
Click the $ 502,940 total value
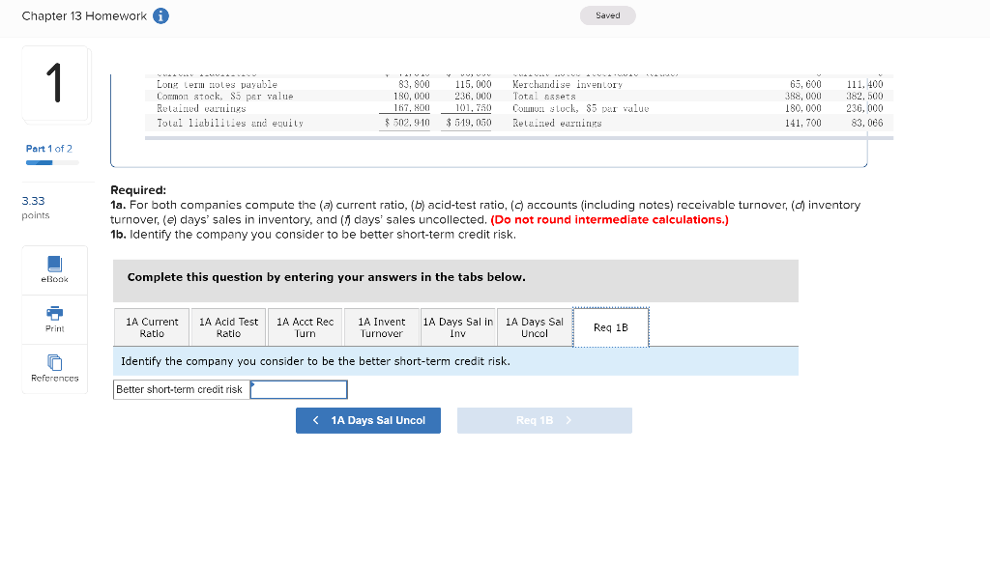tap(407, 123)
